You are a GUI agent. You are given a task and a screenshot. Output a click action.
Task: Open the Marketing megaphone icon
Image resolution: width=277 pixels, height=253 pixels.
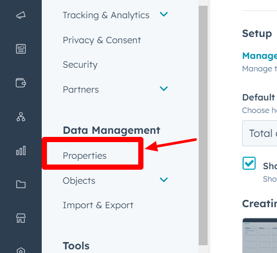tap(21, 15)
